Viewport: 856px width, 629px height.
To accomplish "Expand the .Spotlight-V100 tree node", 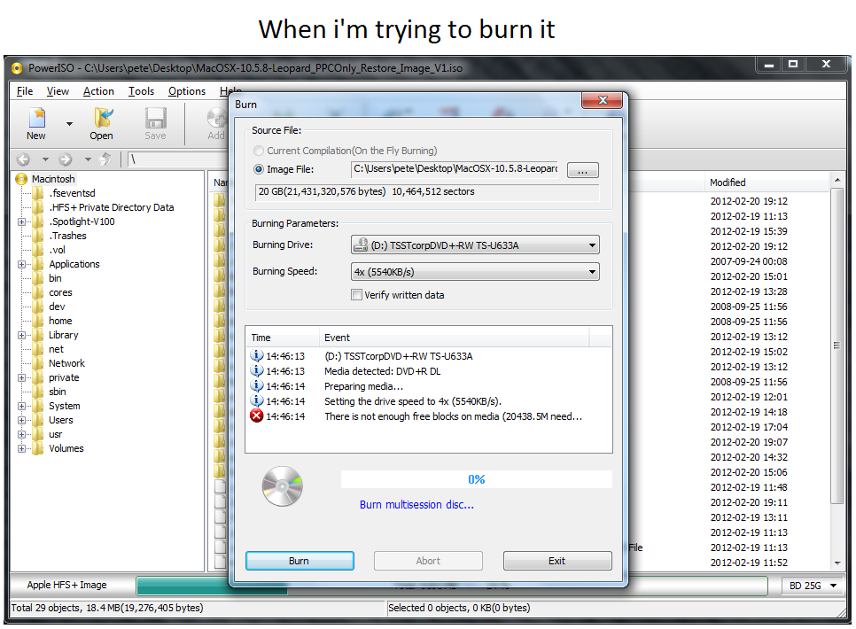I will coord(21,221).
